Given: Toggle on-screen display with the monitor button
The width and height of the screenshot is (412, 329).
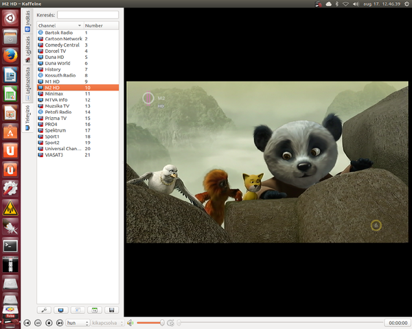Looking at the screenshot, I should tap(61, 310).
